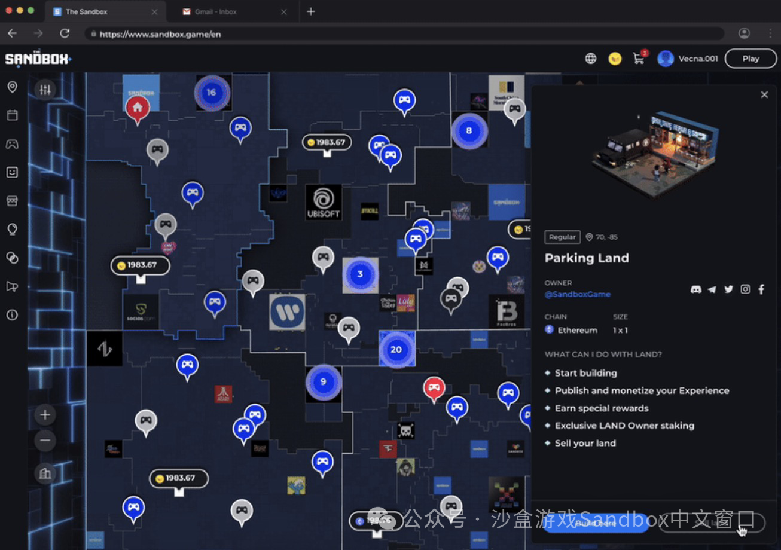Click the Parking Land title
The width and height of the screenshot is (781, 550).
point(587,258)
